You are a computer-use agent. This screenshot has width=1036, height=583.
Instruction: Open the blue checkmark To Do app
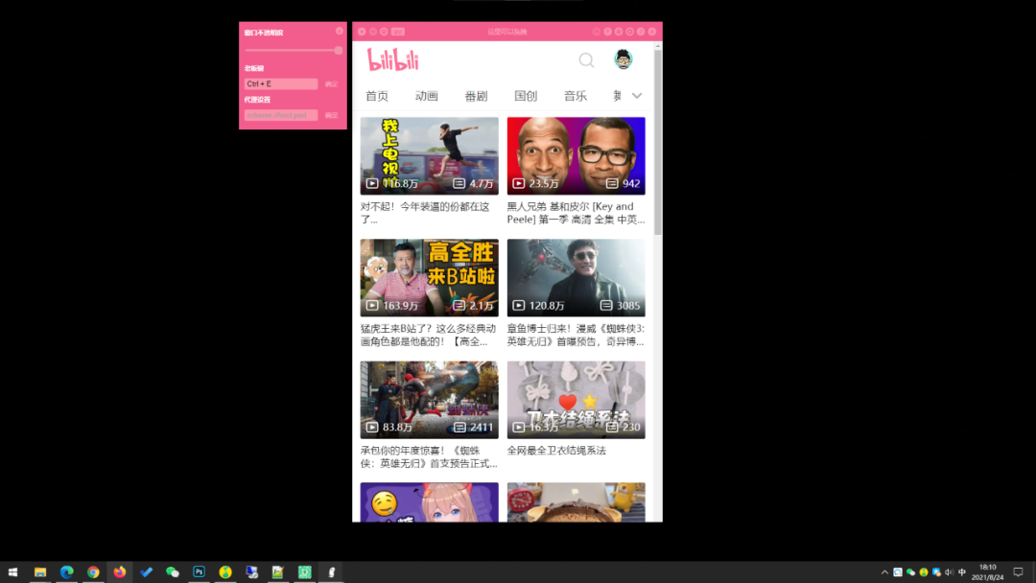coord(146,571)
